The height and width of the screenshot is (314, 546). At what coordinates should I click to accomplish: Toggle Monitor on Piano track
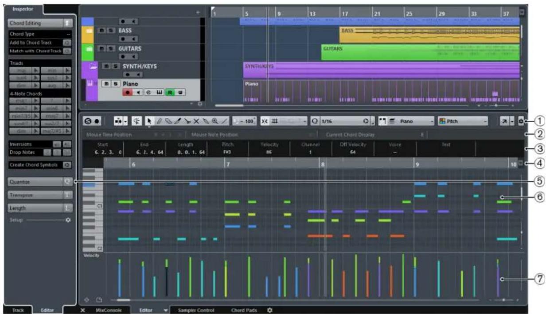click(x=138, y=92)
